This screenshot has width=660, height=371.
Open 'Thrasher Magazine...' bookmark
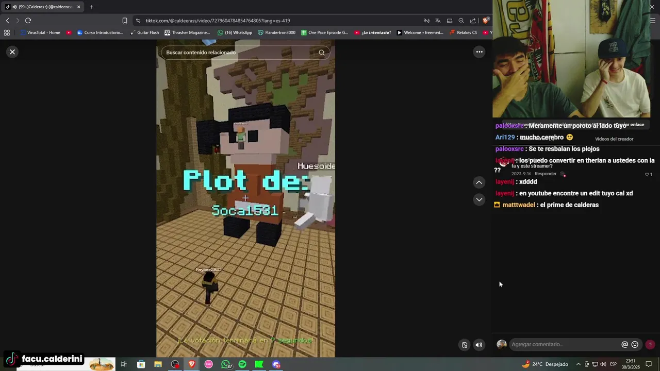pyautogui.click(x=187, y=32)
